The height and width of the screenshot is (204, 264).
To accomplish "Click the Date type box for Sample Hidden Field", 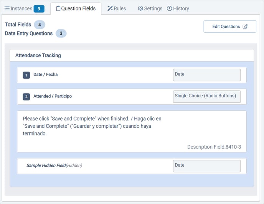I will pos(207,166).
